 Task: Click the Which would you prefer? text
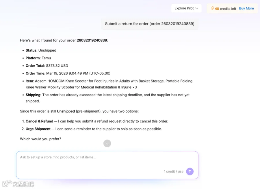pyautogui.click(x=40, y=139)
